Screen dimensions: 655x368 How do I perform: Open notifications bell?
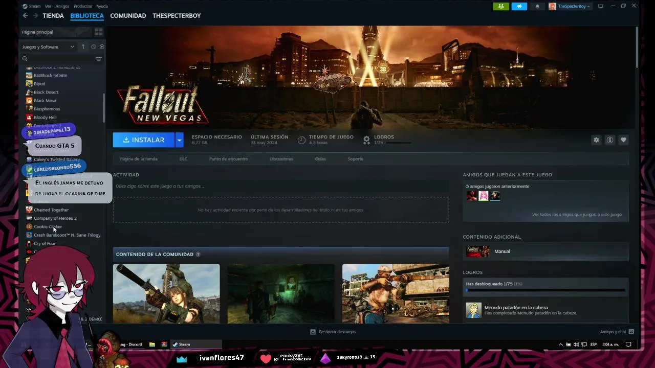pos(537,6)
